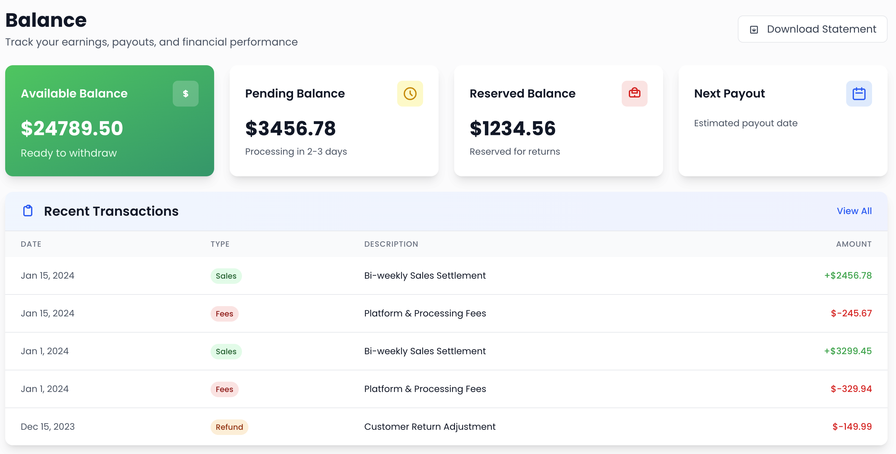
Task: Click the 'Track your earnings' subtitle
Action: pyautogui.click(x=151, y=42)
